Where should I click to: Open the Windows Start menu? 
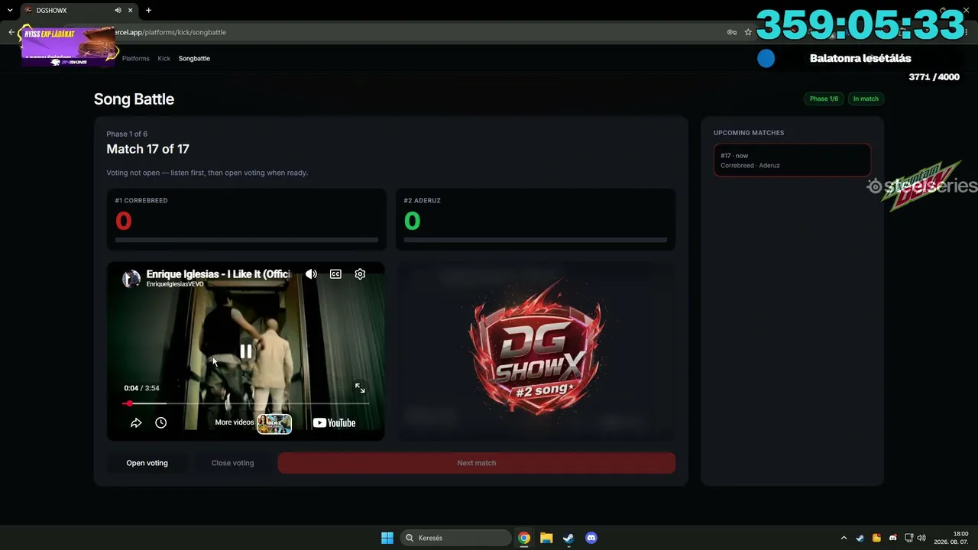click(387, 538)
